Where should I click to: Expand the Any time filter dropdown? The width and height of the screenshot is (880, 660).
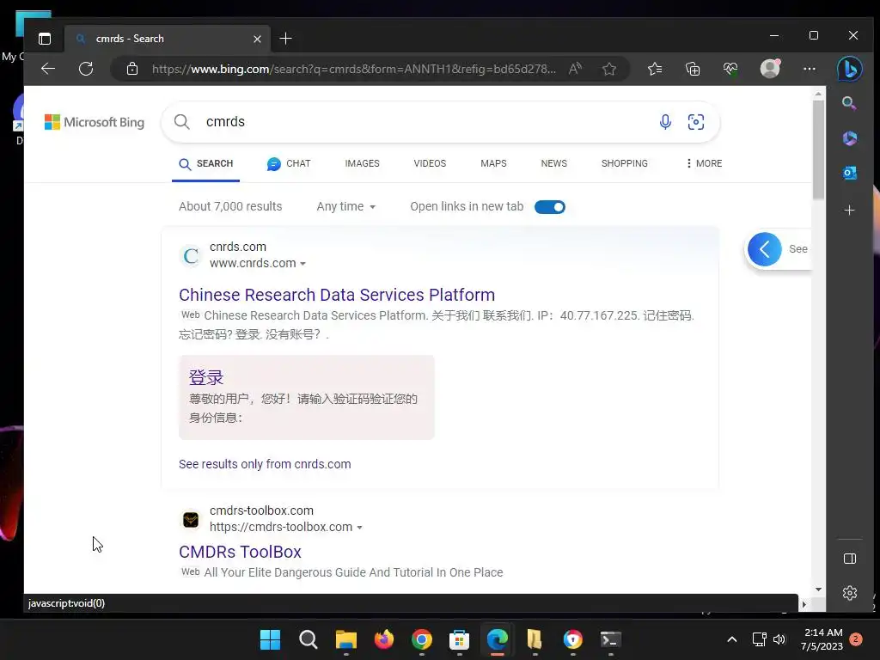[x=345, y=206]
